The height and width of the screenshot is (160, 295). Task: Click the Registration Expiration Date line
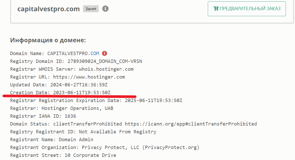pos(96,100)
